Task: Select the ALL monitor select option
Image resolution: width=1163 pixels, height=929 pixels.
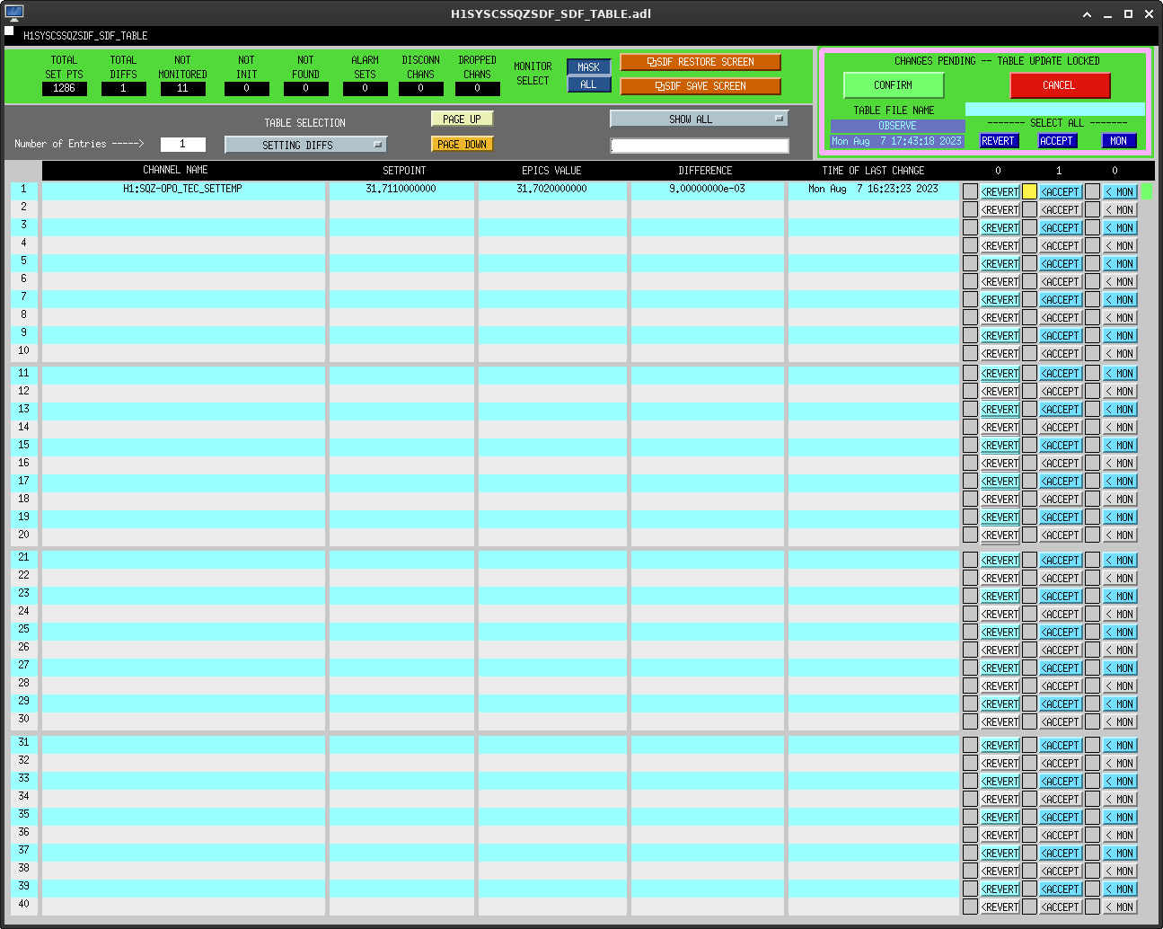Action: pyautogui.click(x=588, y=84)
